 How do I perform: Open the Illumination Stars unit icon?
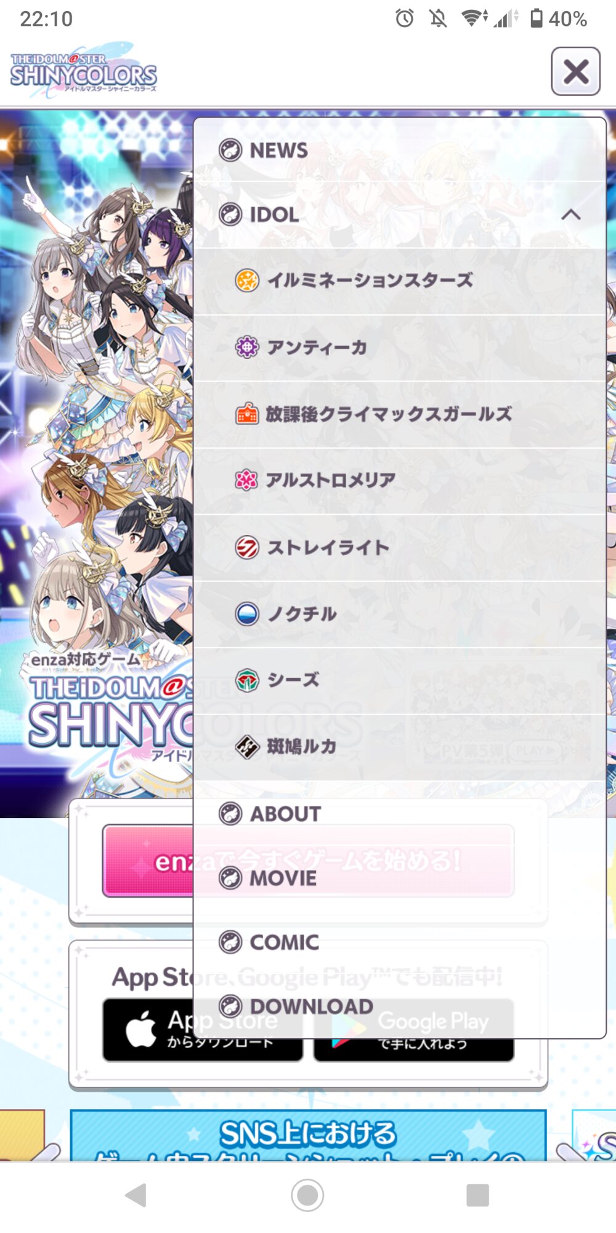point(247,281)
